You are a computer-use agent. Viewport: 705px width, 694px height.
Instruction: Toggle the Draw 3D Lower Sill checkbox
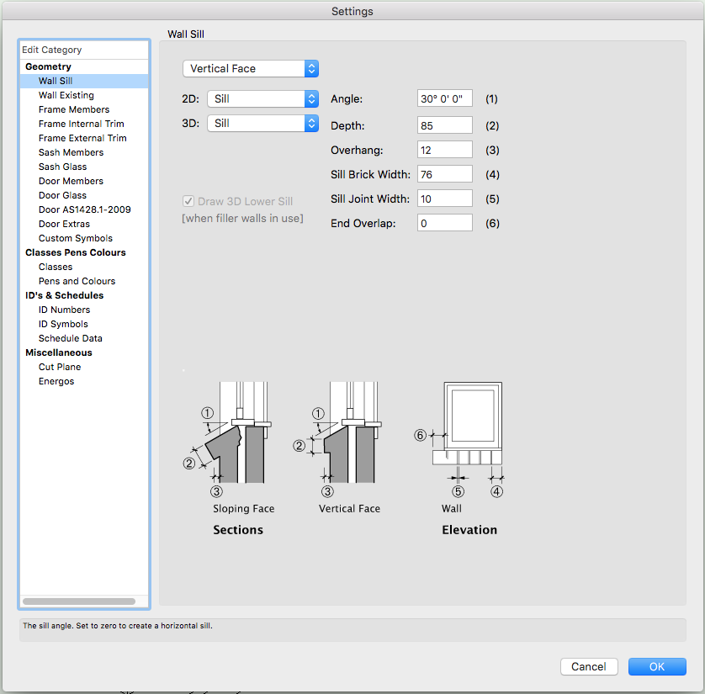[188, 200]
